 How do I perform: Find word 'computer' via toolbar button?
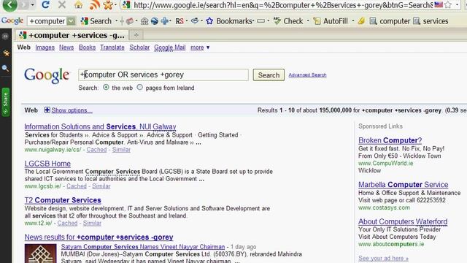390,21
